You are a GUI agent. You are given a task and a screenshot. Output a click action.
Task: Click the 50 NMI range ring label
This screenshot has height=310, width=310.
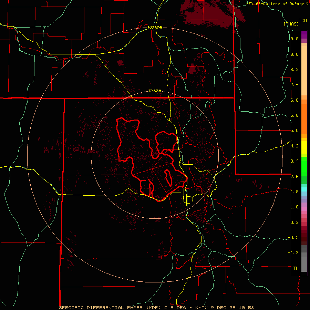(155, 91)
